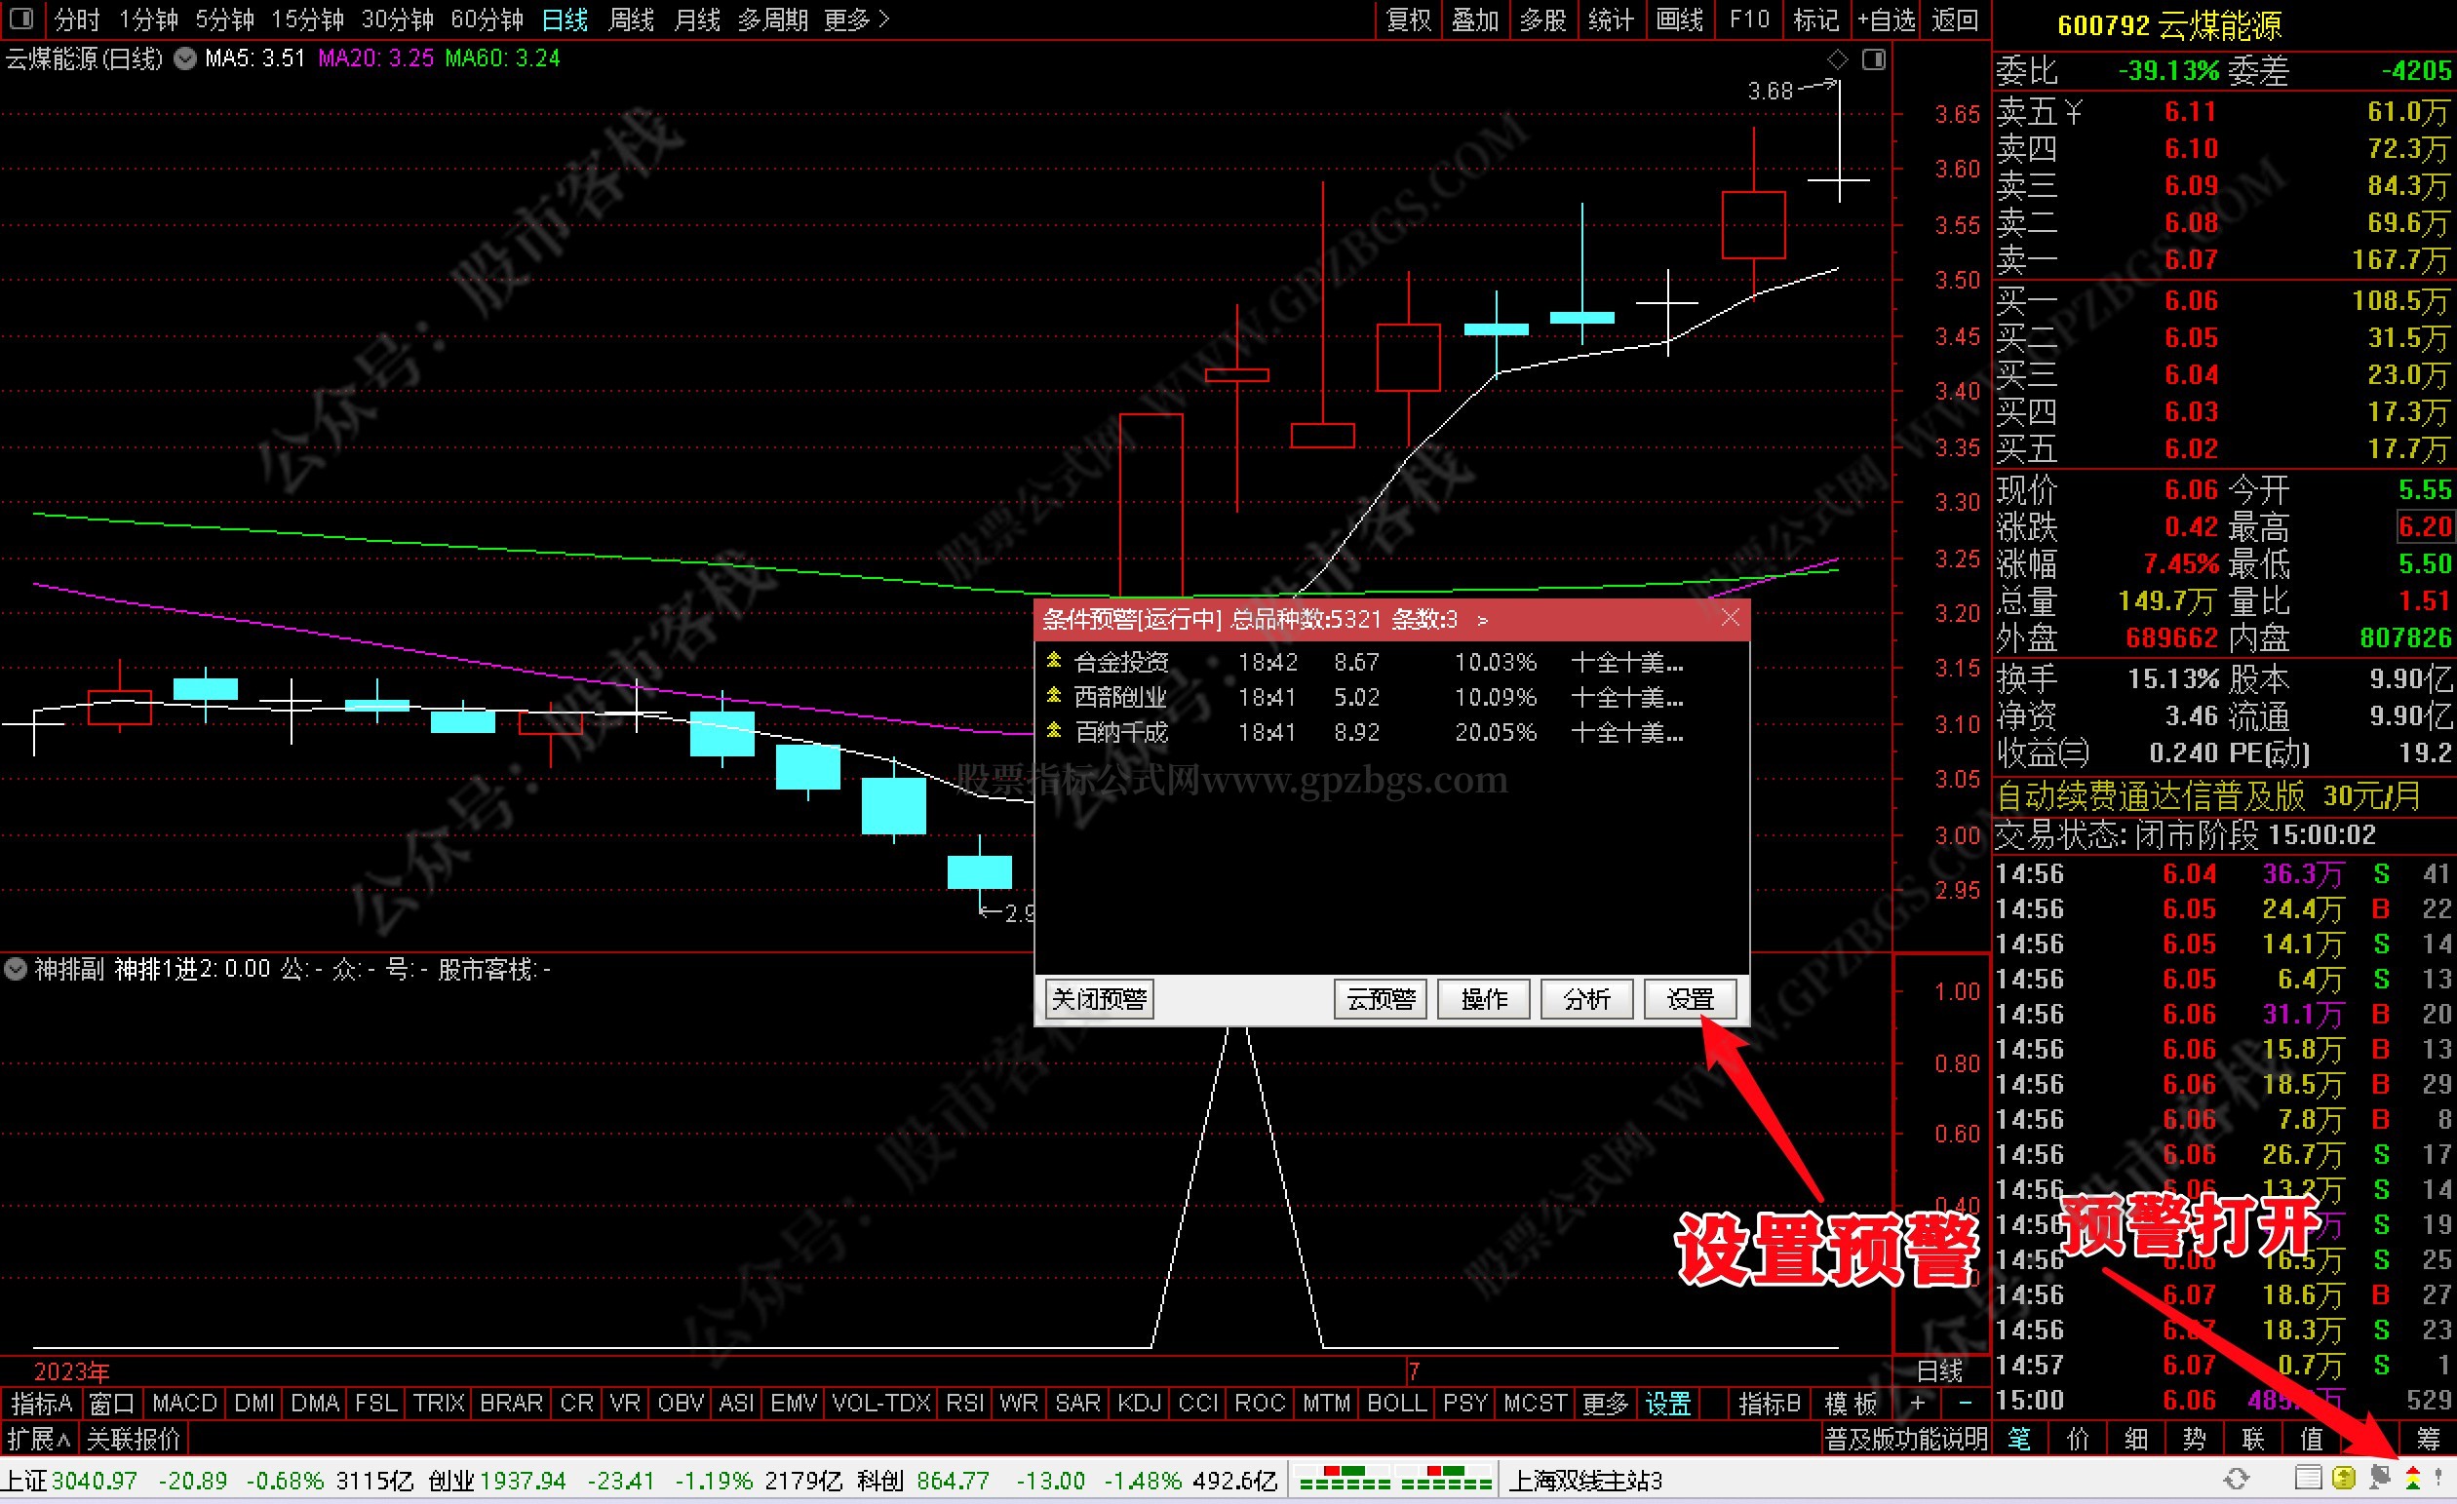
Task: Select the 5分钟 period tab
Action: (x=223, y=19)
